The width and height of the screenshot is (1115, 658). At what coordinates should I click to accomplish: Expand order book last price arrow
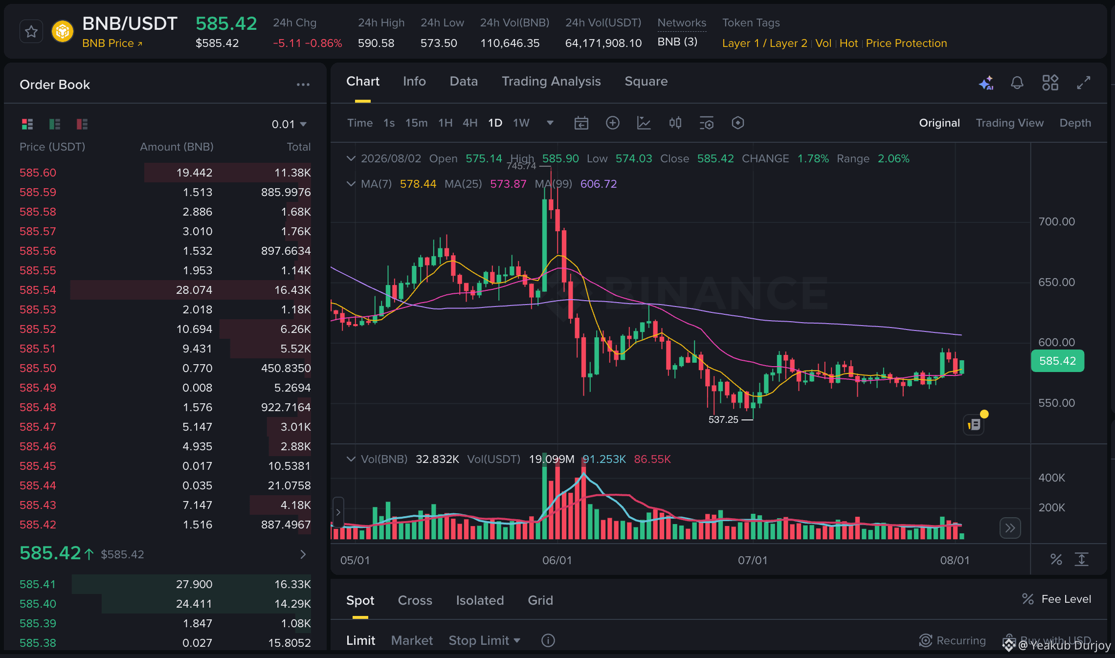(x=303, y=554)
